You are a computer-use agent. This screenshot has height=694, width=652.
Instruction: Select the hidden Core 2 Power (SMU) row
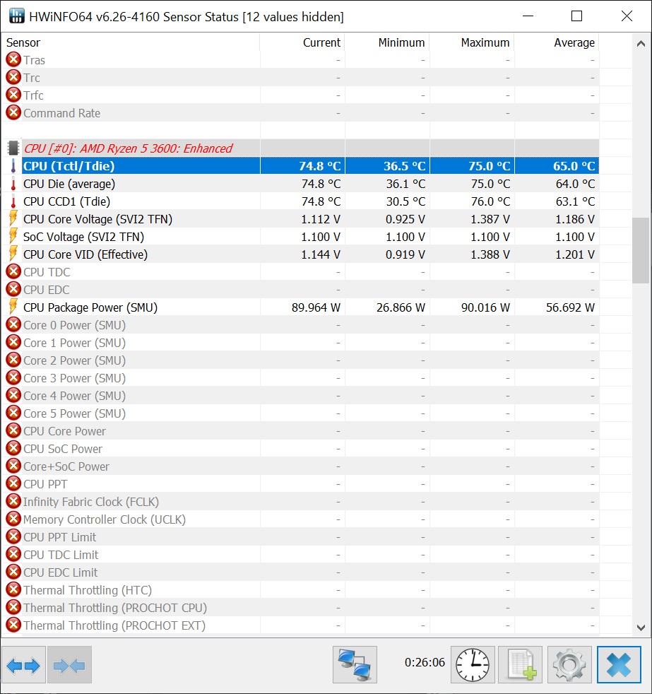300,360
